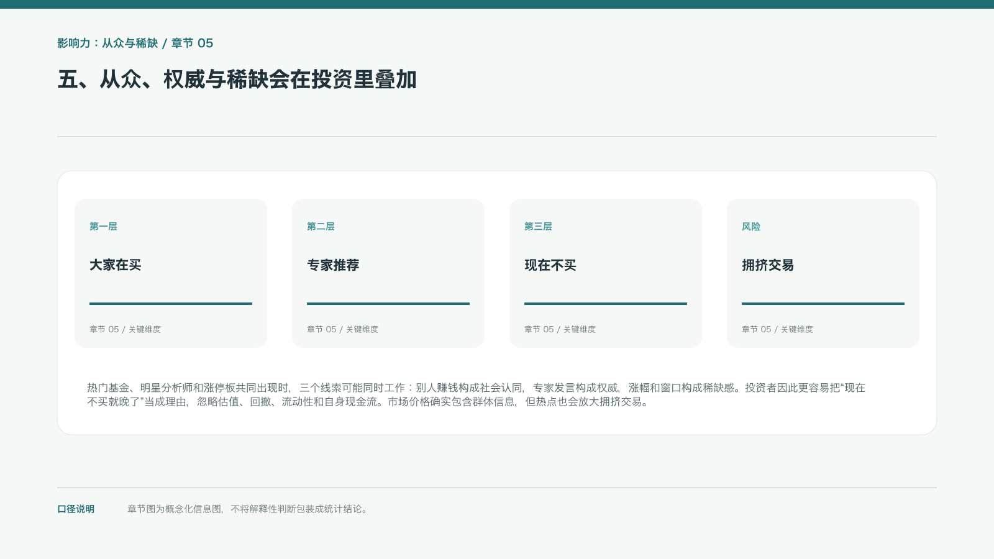Click the '口径说明' label
Screen dimensions: 994x559
tap(76, 509)
